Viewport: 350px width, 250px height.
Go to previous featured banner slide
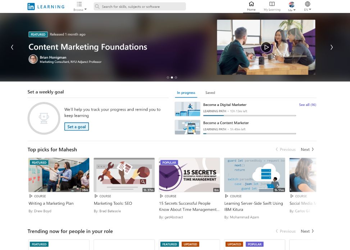tap(12, 47)
